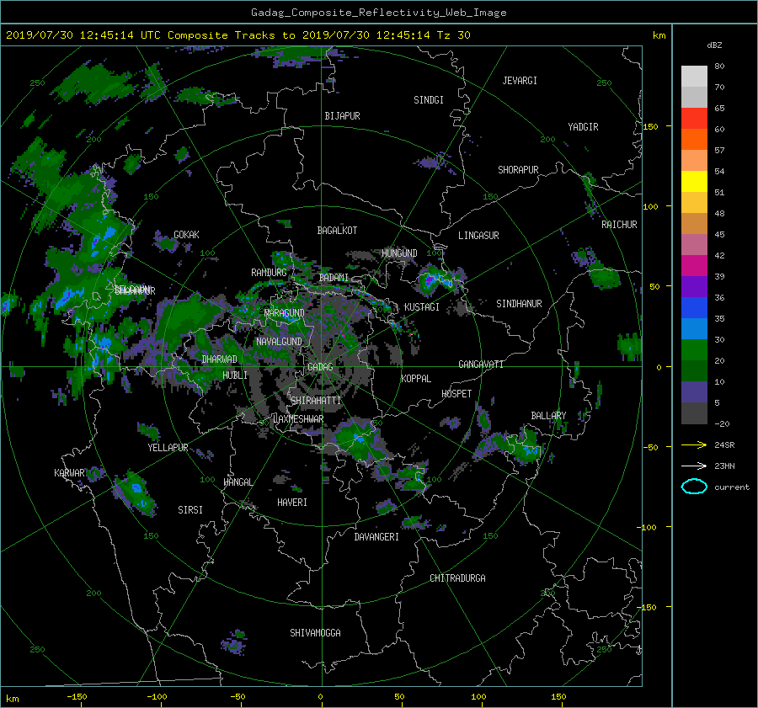
Task: Click the -150 tick on bottom km axis
Action: (x=77, y=696)
